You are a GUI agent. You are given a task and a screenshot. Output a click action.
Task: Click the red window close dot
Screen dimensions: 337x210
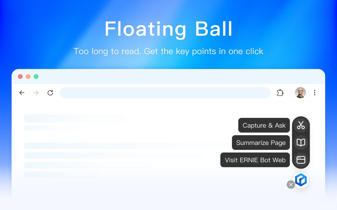[20, 77]
